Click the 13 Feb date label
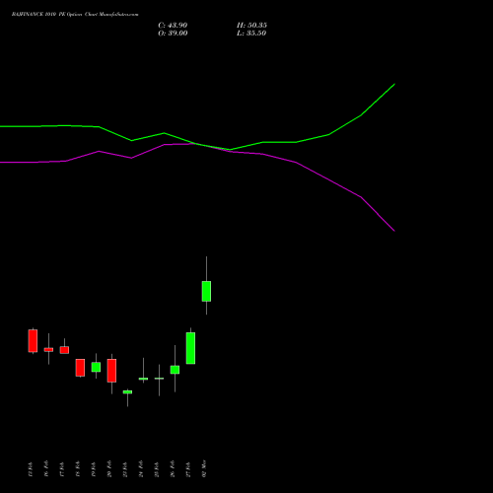The height and width of the screenshot is (493, 493). 31,469
